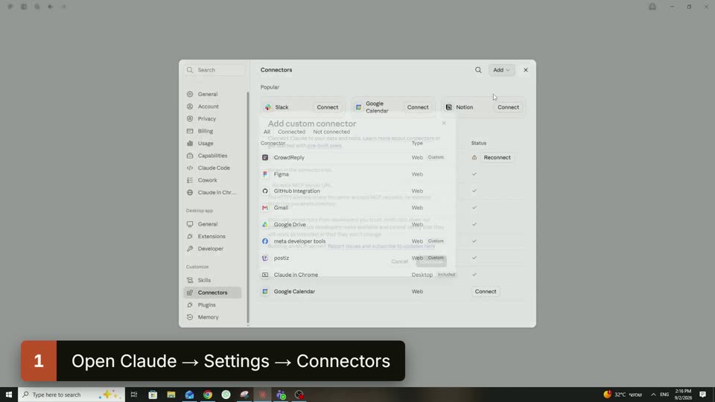Click the settings Search input field
Screen dimensions: 715x402
click(x=215, y=70)
